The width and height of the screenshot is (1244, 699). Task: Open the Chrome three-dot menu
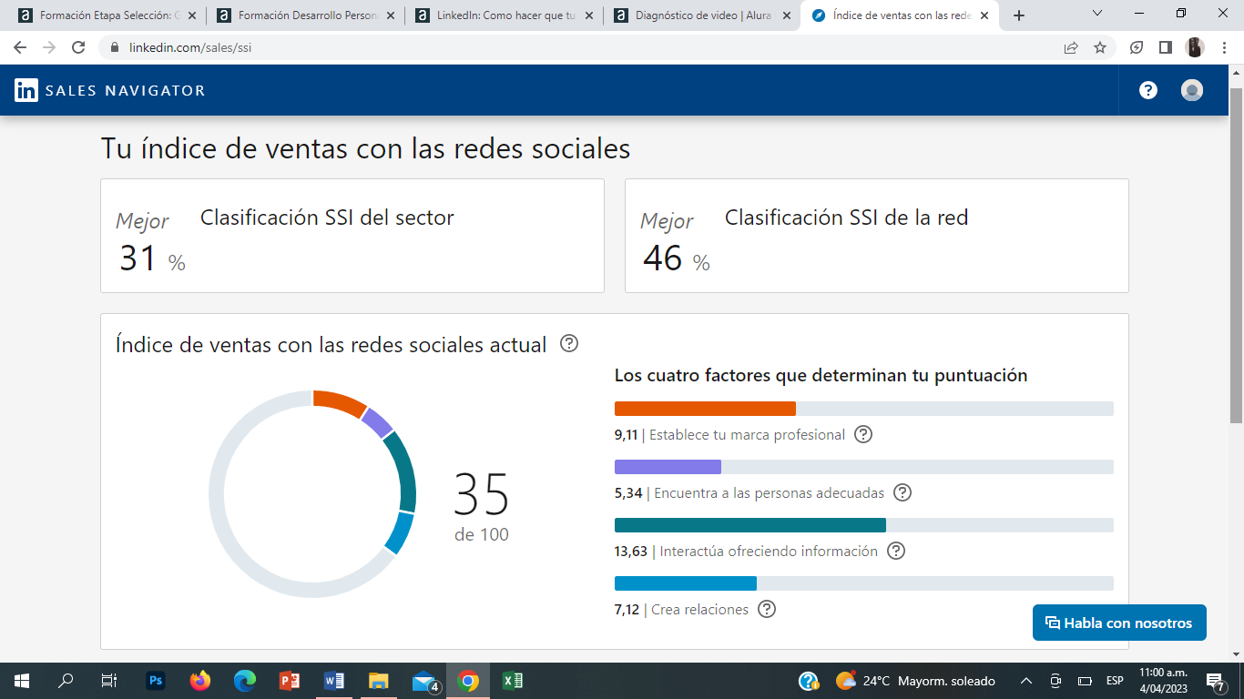[1224, 47]
